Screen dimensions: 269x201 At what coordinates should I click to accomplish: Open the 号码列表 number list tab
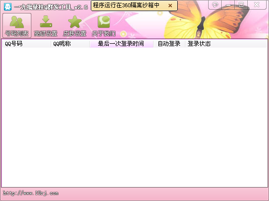[x=17, y=25]
